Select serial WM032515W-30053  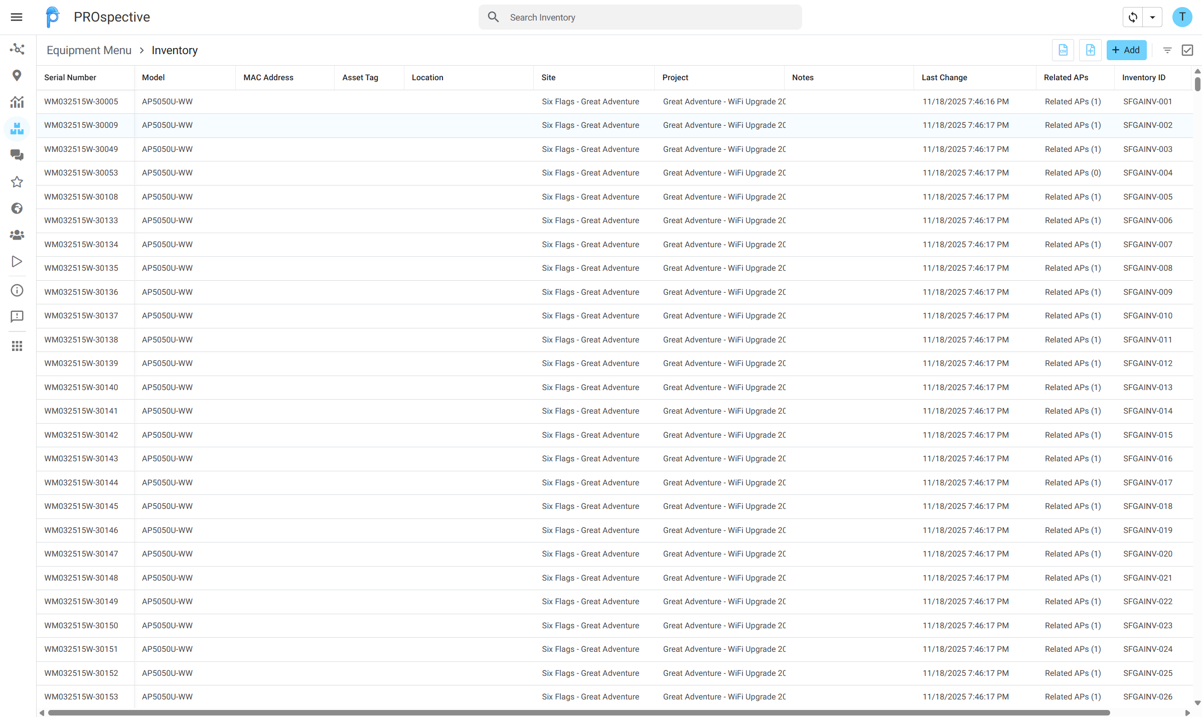(81, 173)
